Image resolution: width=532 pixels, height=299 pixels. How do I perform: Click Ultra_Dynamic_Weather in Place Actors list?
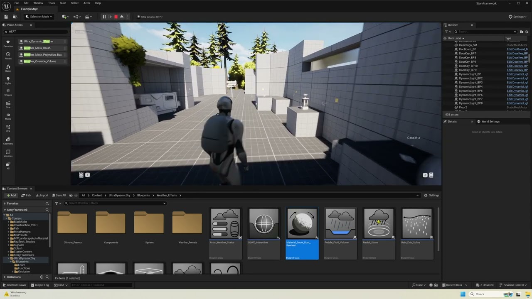(42, 41)
